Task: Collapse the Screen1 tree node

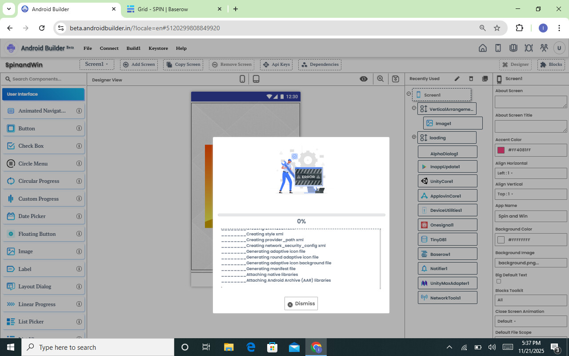Action: 409,94
